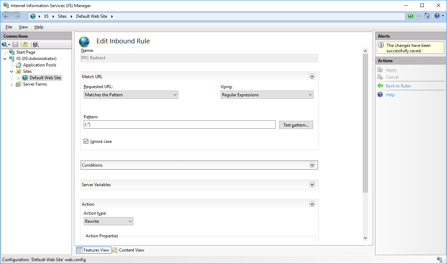Click the Pattern text field
447x264 pixels.
(x=179, y=125)
